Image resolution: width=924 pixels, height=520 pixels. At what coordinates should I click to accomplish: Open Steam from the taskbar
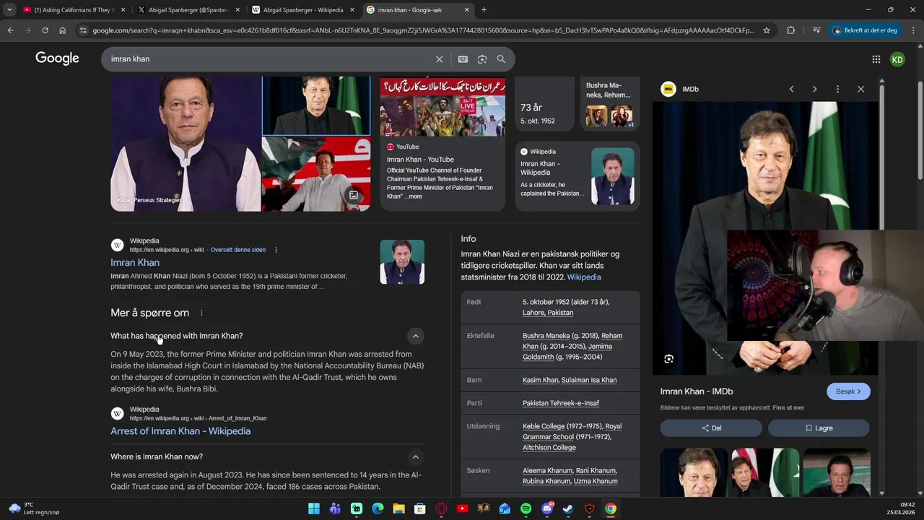pyautogui.click(x=568, y=508)
